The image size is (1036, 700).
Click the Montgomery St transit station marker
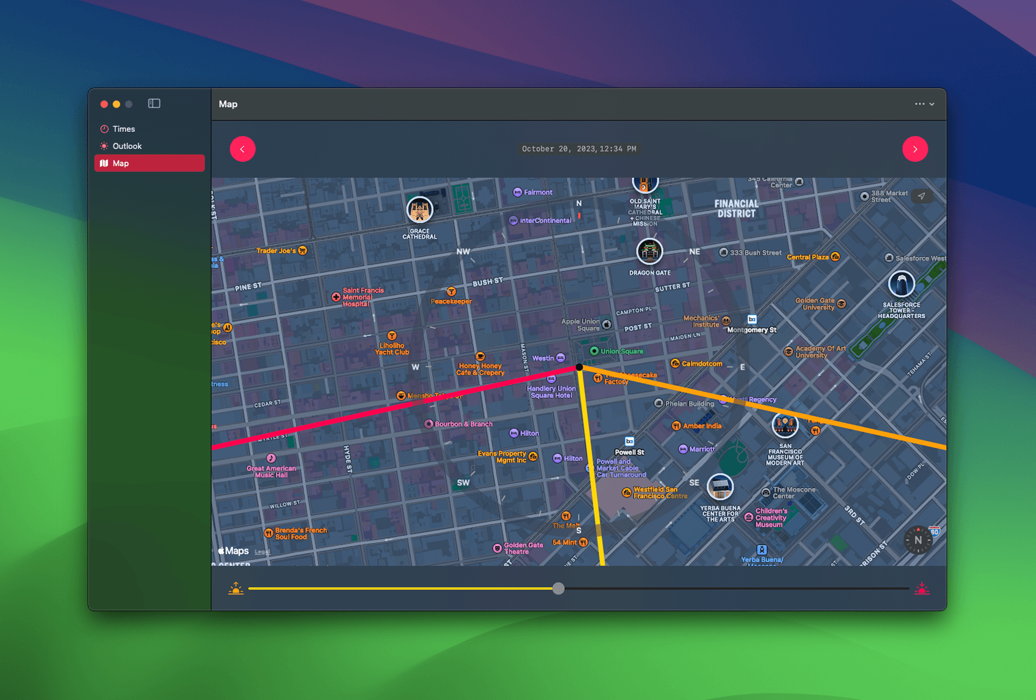(752, 320)
